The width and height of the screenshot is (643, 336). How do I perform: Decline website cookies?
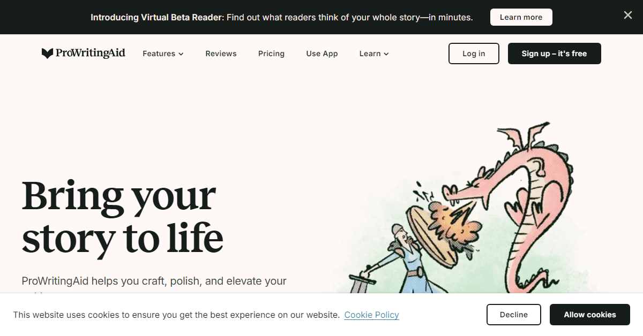pos(513,315)
